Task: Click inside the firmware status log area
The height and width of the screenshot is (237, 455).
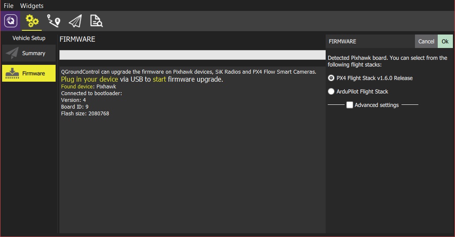Action: 192,168
